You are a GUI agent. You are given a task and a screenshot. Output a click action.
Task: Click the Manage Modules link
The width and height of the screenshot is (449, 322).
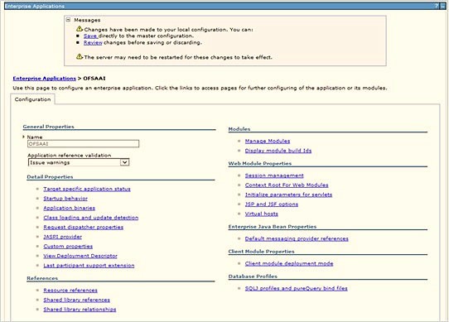[x=268, y=141]
